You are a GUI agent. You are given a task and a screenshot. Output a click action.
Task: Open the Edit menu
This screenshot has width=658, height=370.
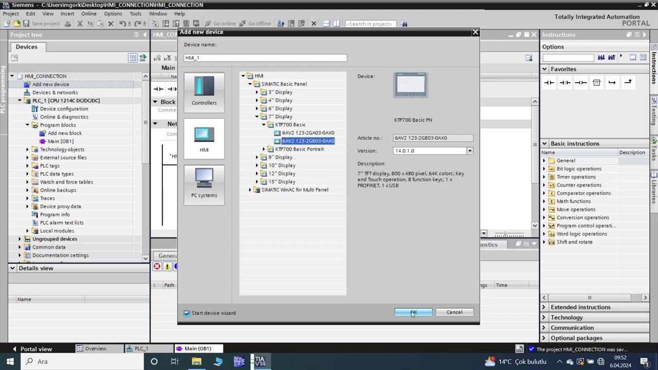31,14
